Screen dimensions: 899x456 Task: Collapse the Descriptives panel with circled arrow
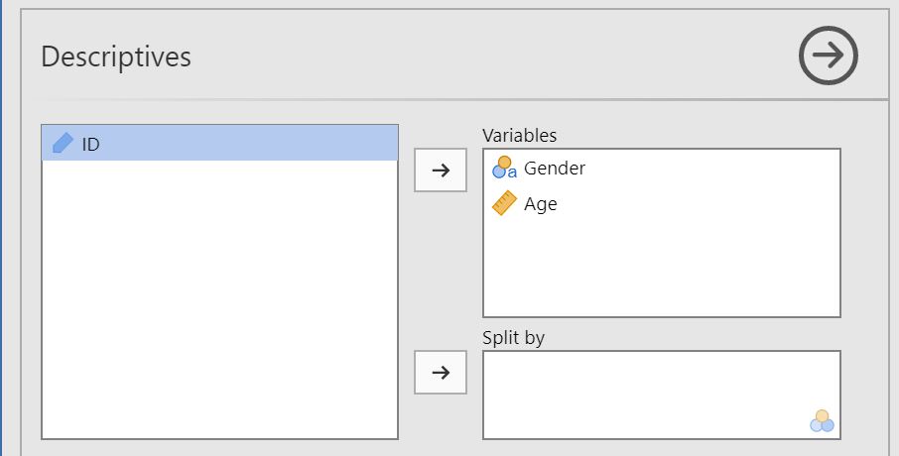click(x=829, y=57)
